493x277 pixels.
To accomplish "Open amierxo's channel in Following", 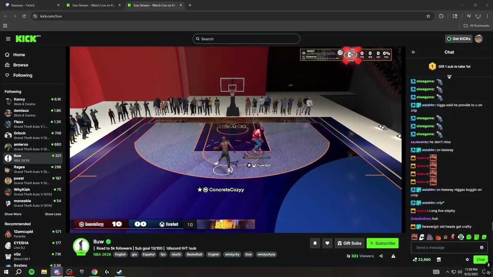I will tap(33, 147).
